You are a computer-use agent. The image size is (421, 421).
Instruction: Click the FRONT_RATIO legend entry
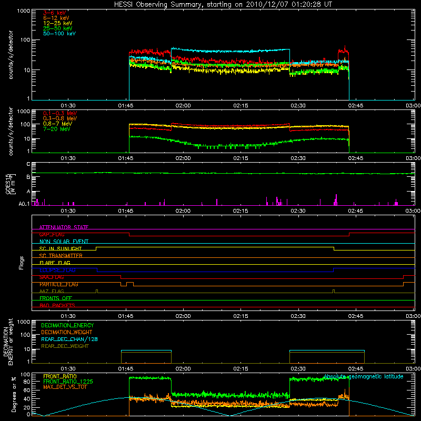[x=60, y=376]
